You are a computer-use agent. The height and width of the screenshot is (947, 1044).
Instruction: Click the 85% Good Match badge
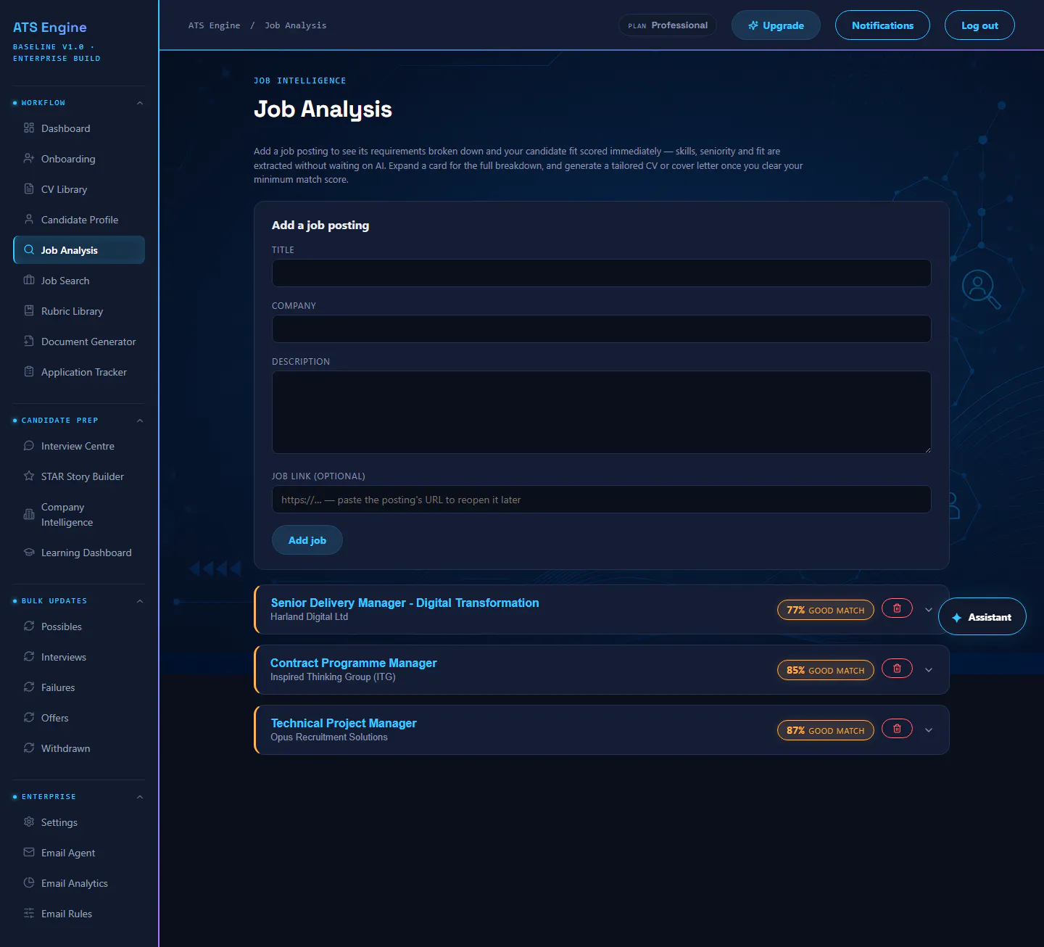coord(826,670)
